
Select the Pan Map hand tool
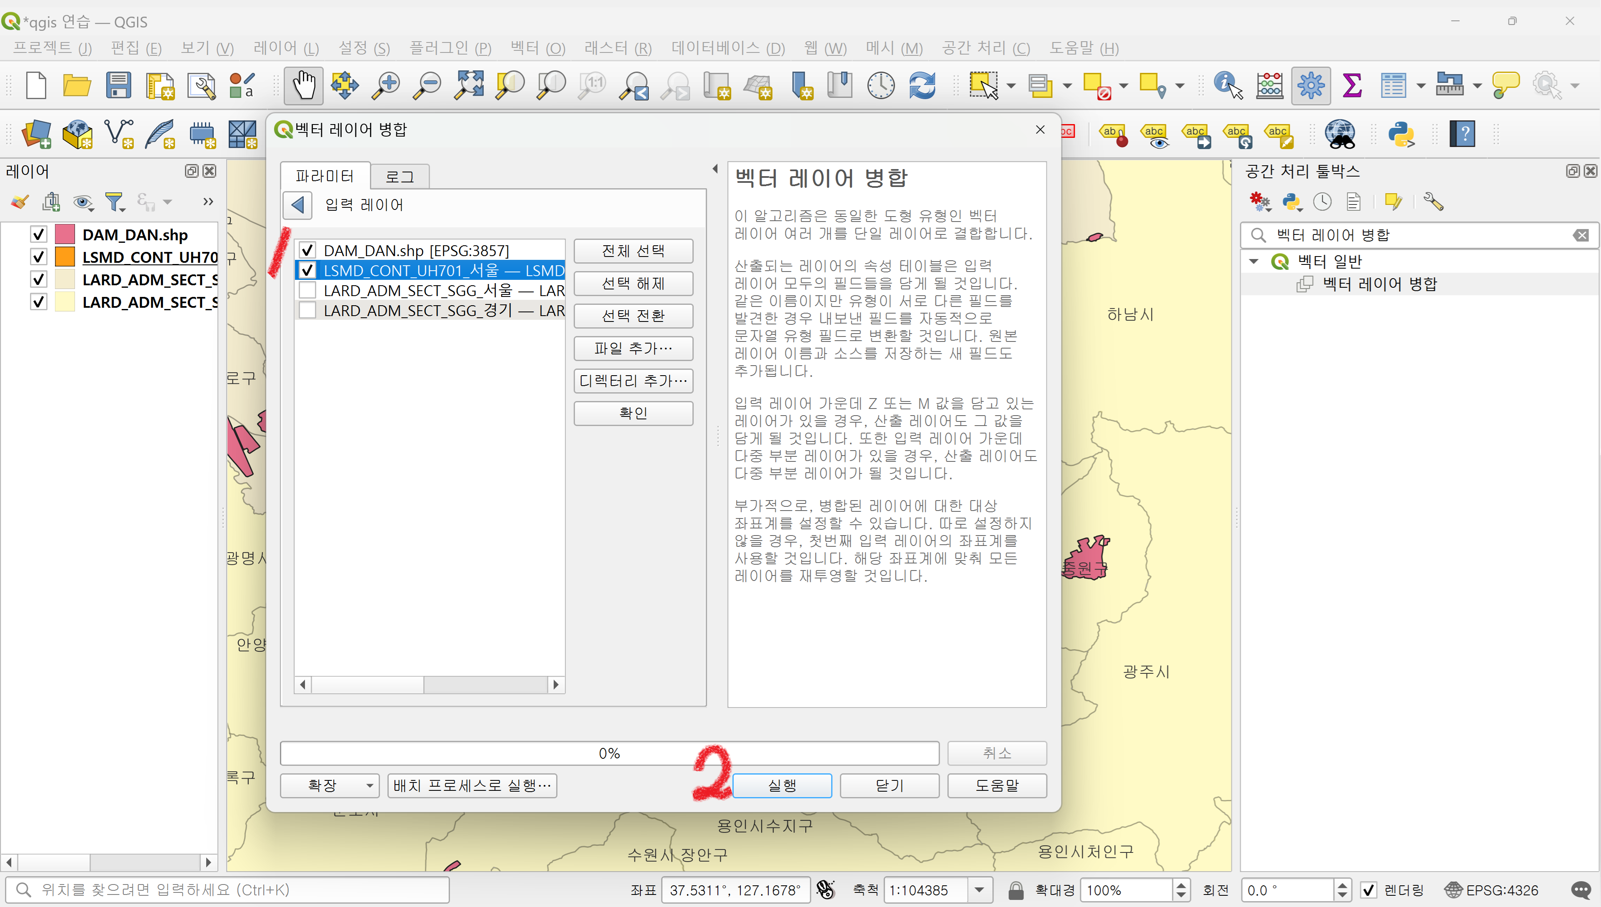(304, 85)
